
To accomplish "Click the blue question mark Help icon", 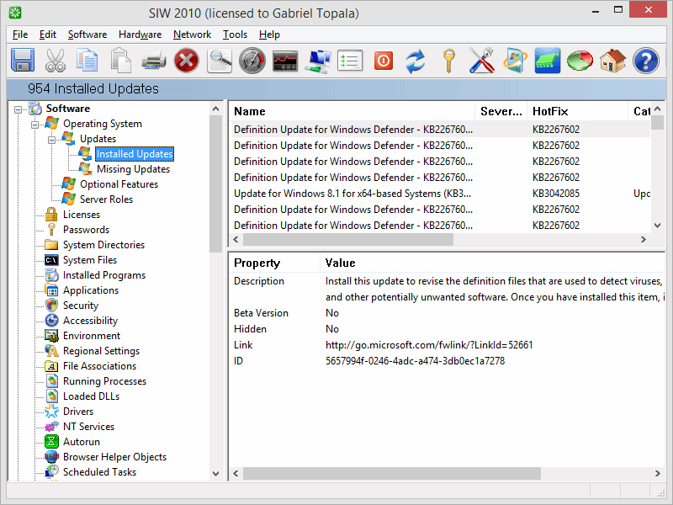I will coord(645,61).
